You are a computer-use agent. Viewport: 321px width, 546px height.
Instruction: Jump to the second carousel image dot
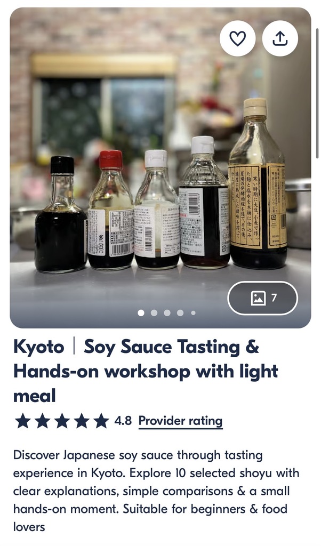click(x=154, y=312)
